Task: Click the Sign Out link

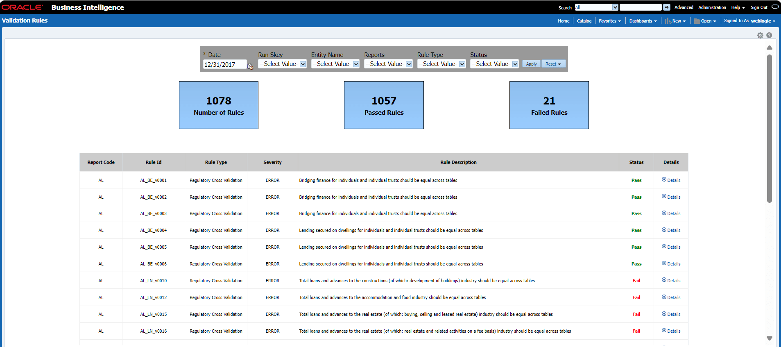Action: tap(759, 7)
